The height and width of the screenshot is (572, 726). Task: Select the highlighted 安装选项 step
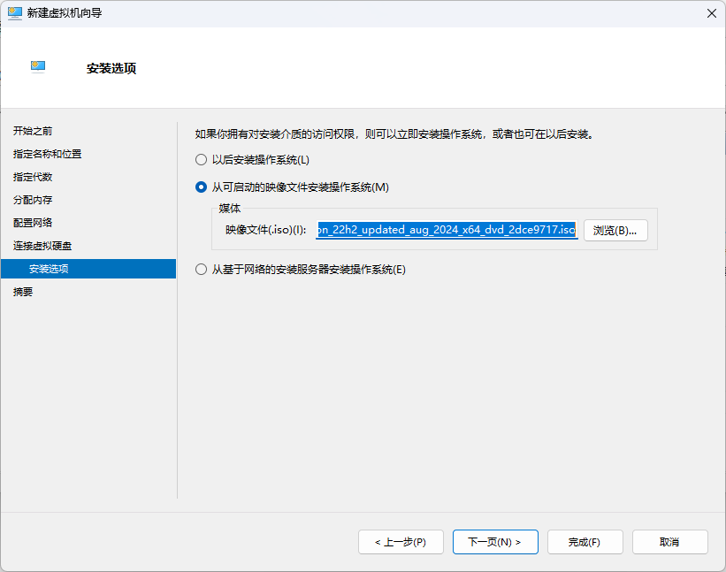[49, 269]
